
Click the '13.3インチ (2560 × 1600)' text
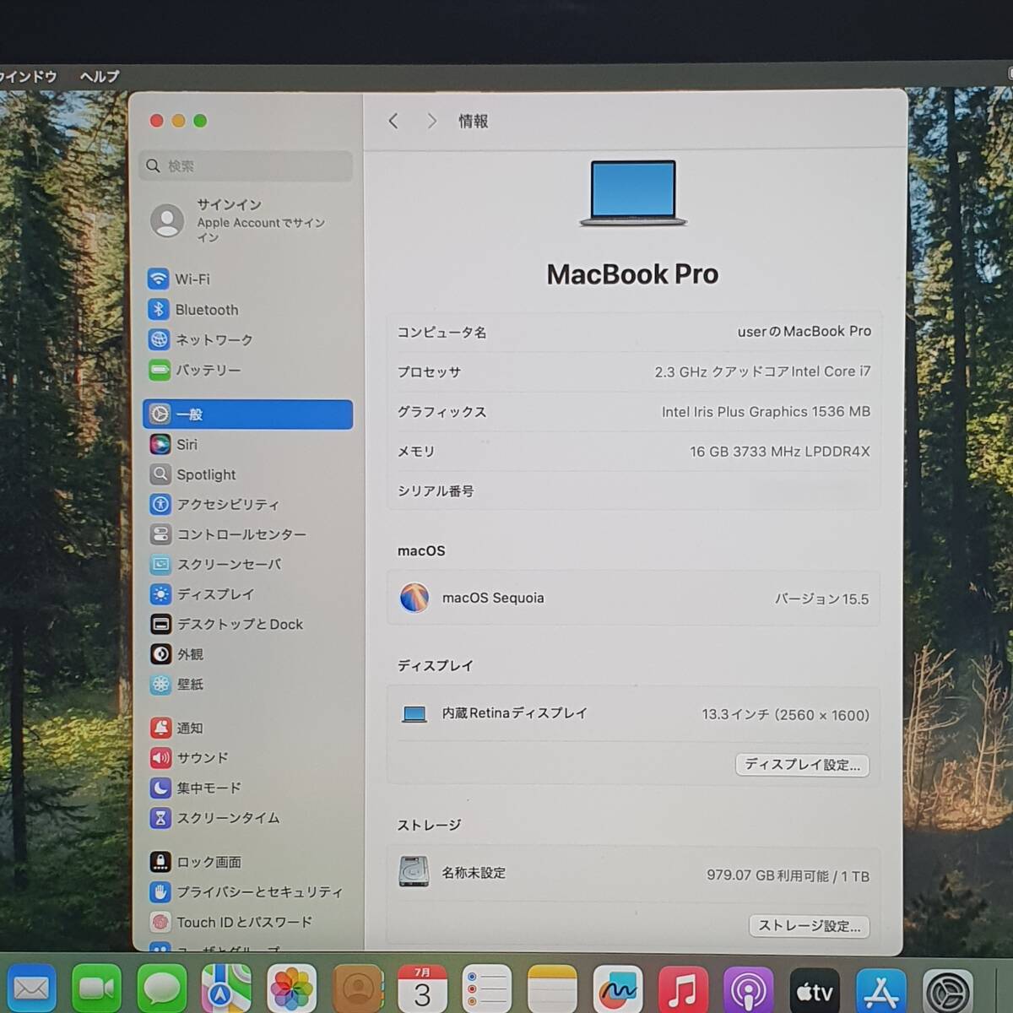point(785,715)
